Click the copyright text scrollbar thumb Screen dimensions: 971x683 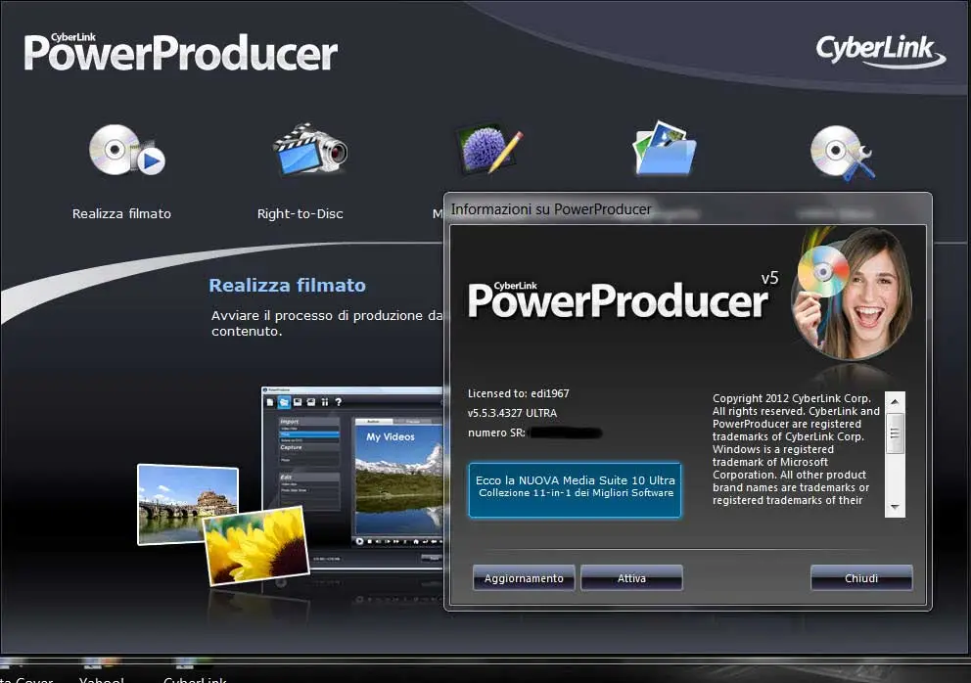895,433
